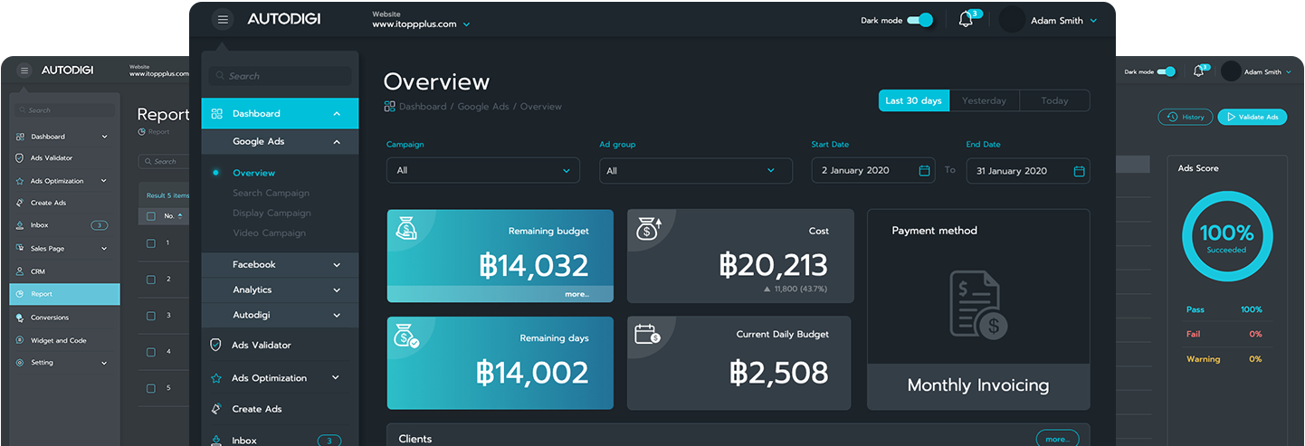Toggle Dark mode switch in front window
Image resolution: width=1305 pixels, height=446 pixels.
920,20
